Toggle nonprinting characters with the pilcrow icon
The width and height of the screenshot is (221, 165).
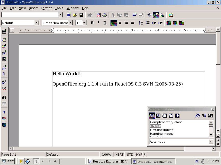pos(4,112)
